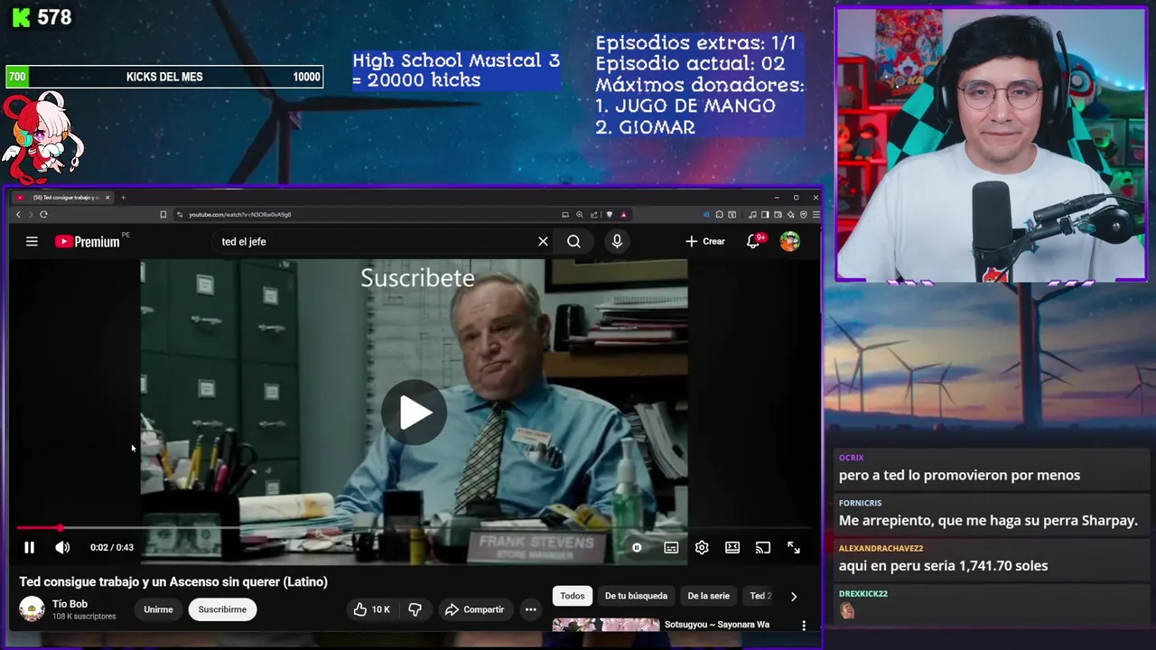
Task: Open the YouTube hamburger guide menu
Action: [32, 241]
